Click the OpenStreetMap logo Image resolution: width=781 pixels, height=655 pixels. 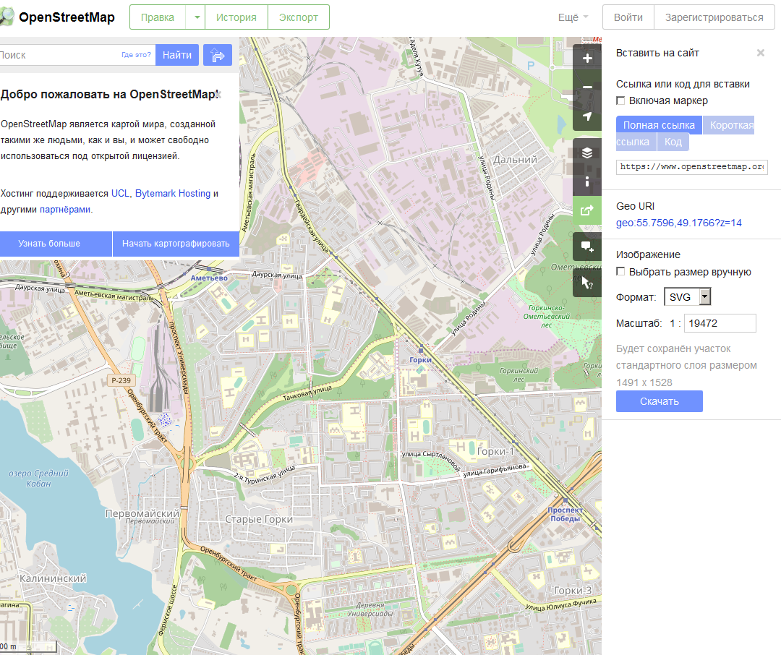click(57, 17)
